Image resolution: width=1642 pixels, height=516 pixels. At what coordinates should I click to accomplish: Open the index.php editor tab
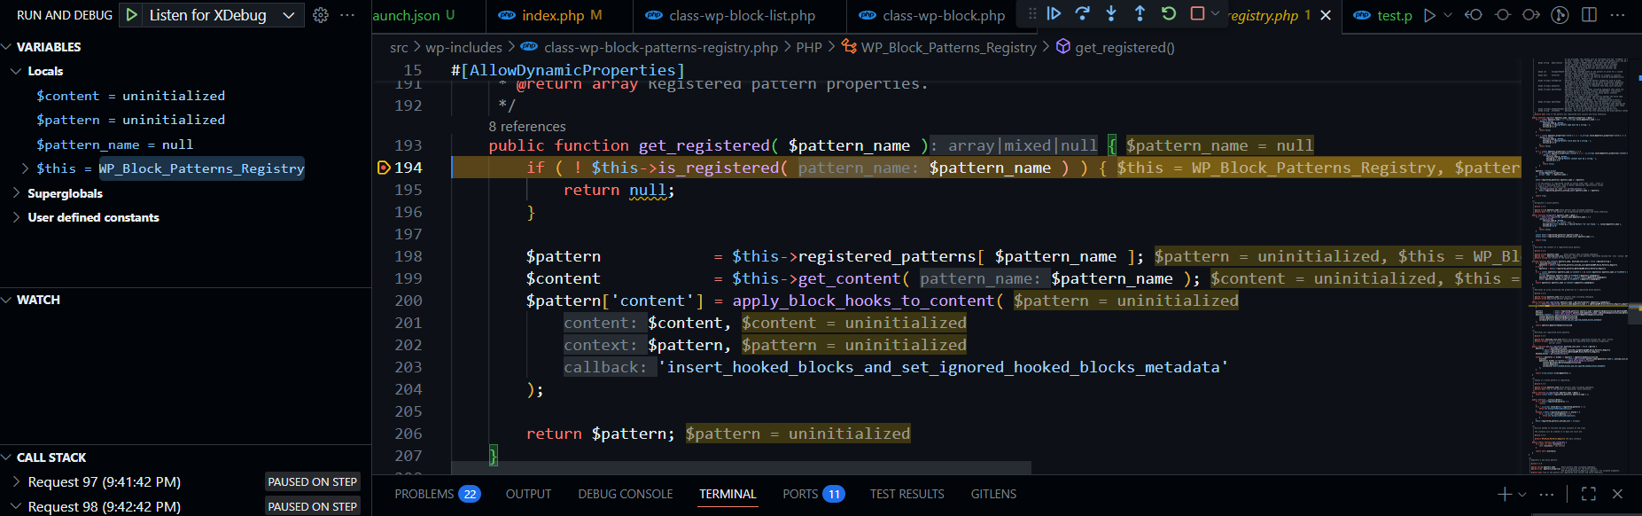pyautogui.click(x=552, y=15)
